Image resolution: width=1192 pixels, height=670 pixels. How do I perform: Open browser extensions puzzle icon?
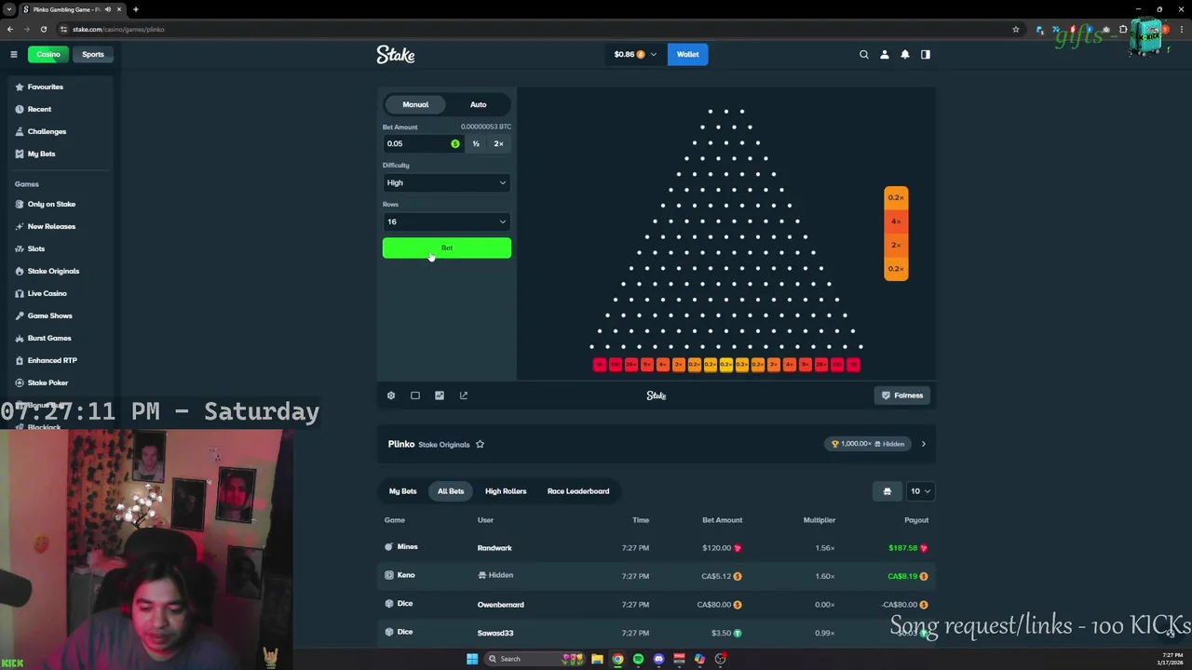[1123, 29]
